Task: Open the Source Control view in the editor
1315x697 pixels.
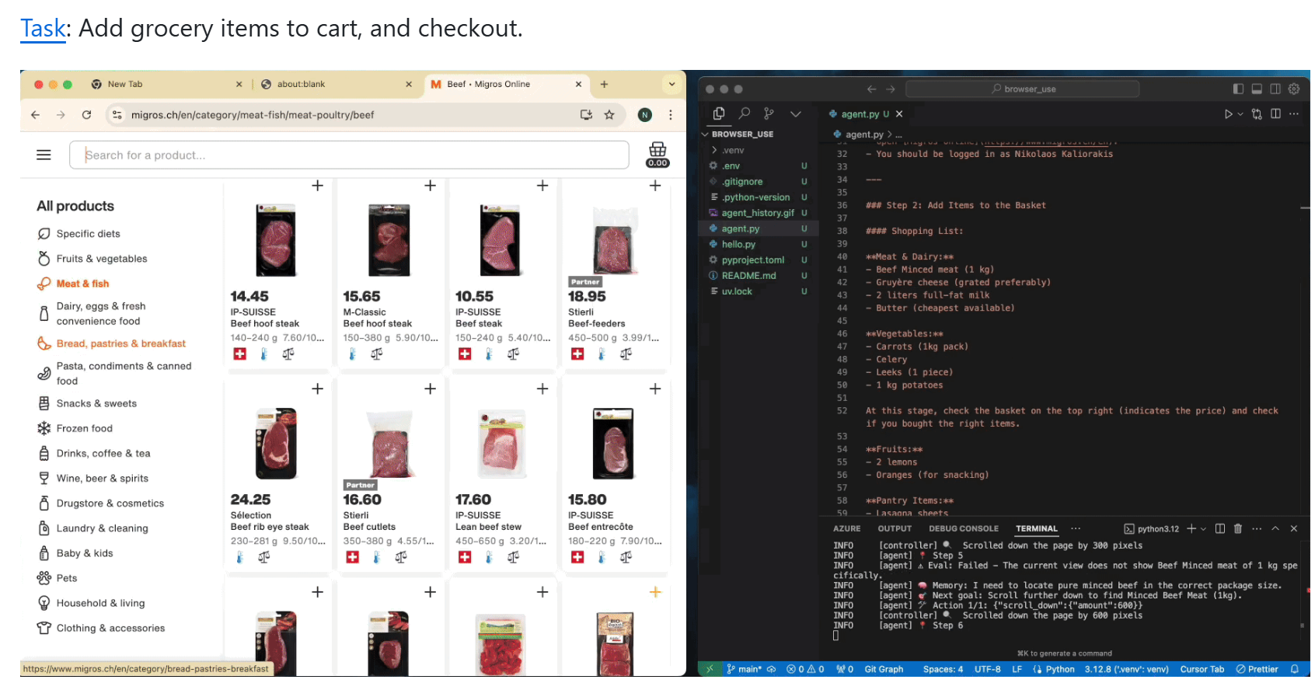Action: 769,113
